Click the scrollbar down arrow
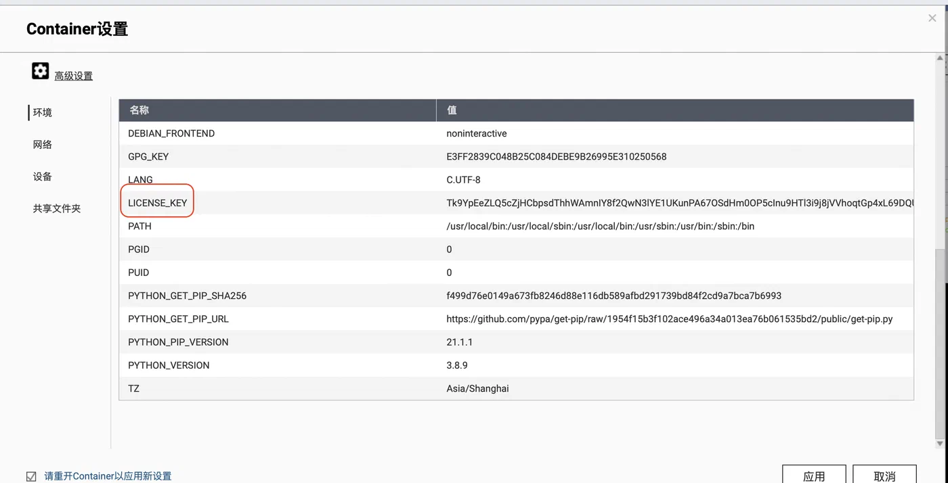Image resolution: width=948 pixels, height=483 pixels. pyautogui.click(x=940, y=444)
